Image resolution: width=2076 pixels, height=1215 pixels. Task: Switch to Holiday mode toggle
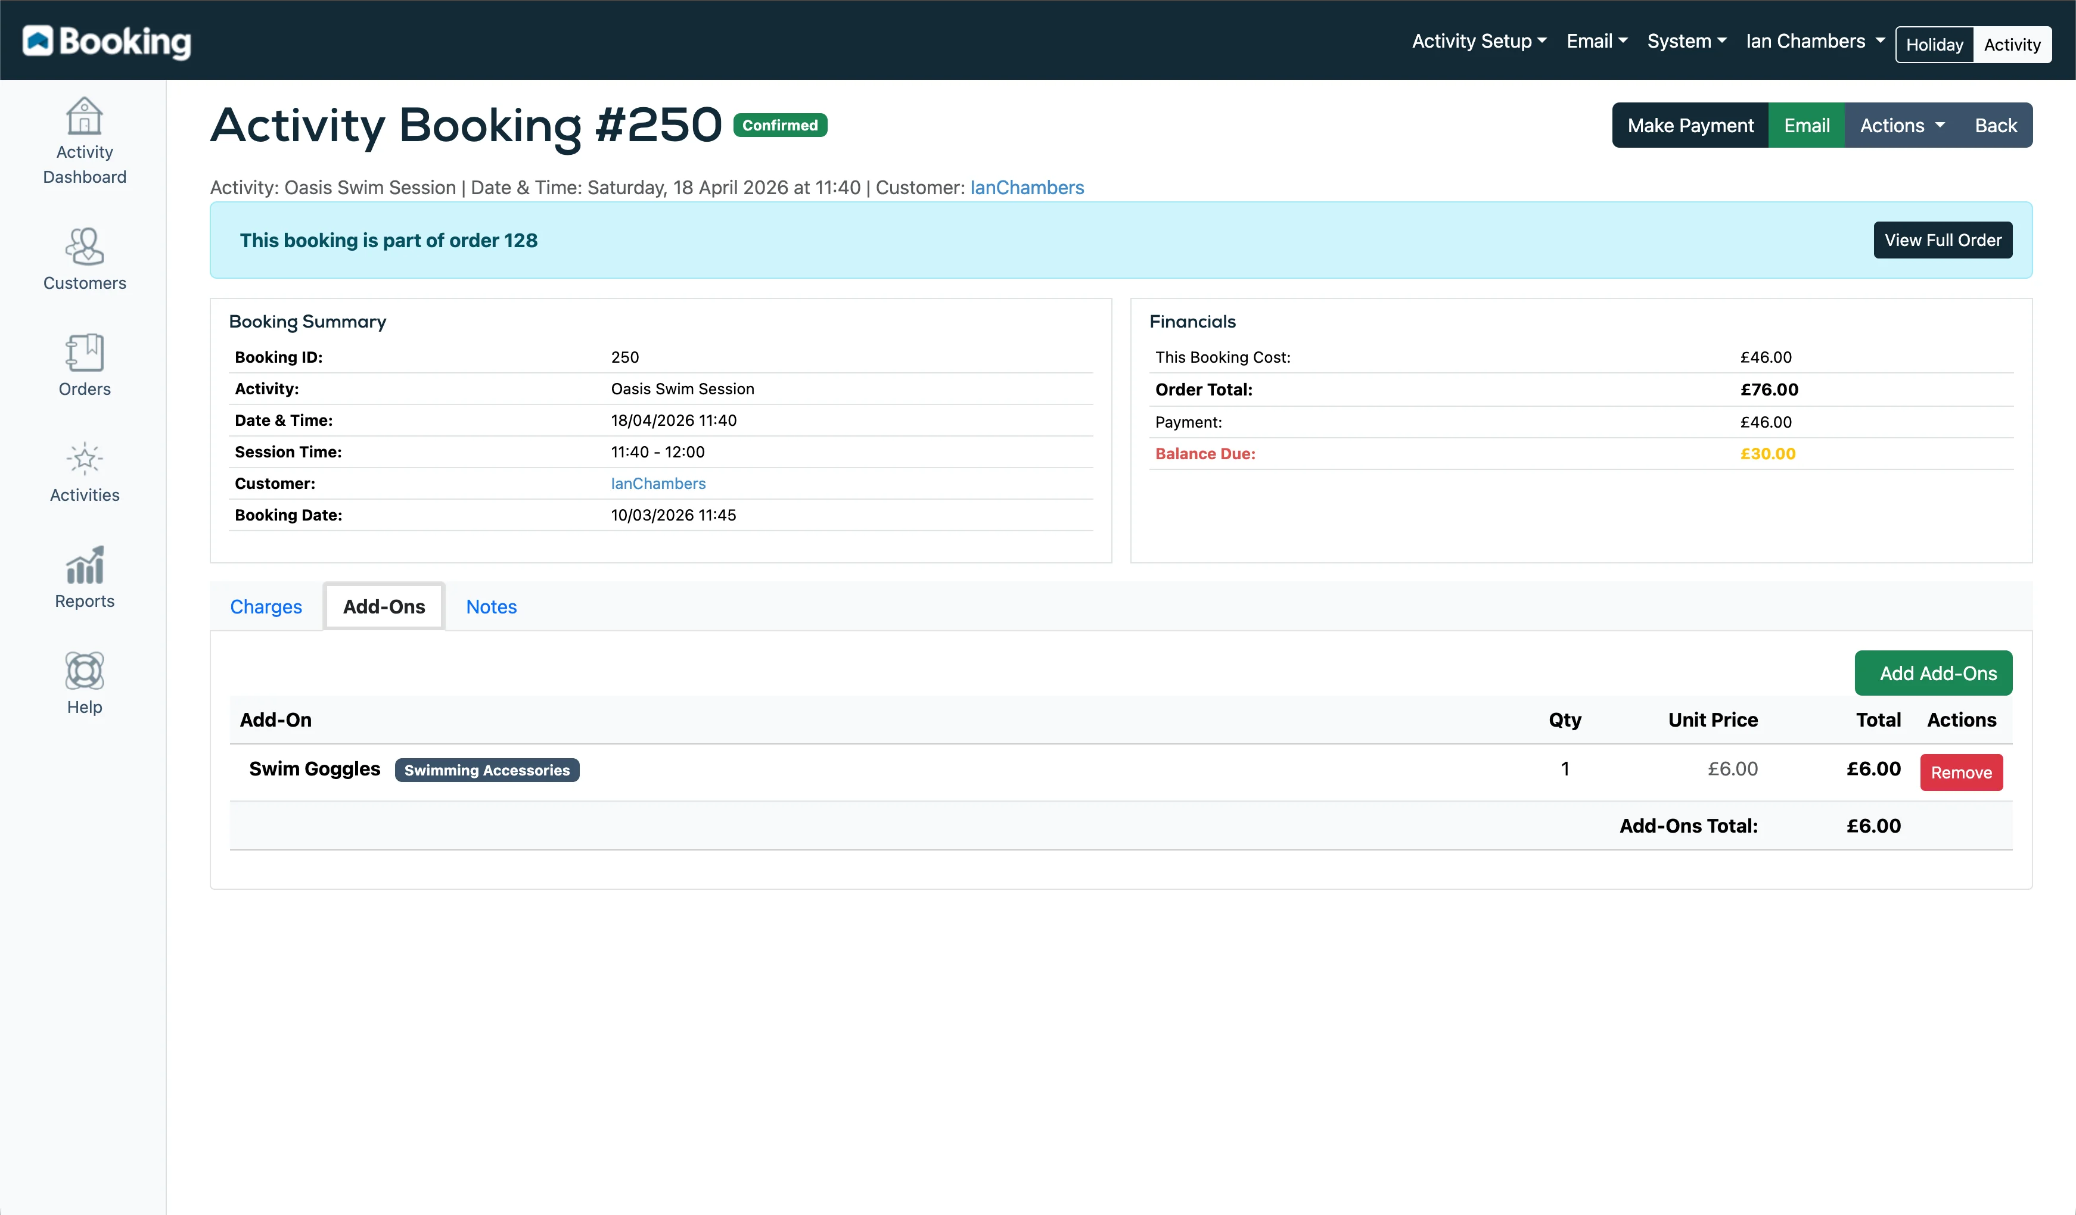[1934, 45]
